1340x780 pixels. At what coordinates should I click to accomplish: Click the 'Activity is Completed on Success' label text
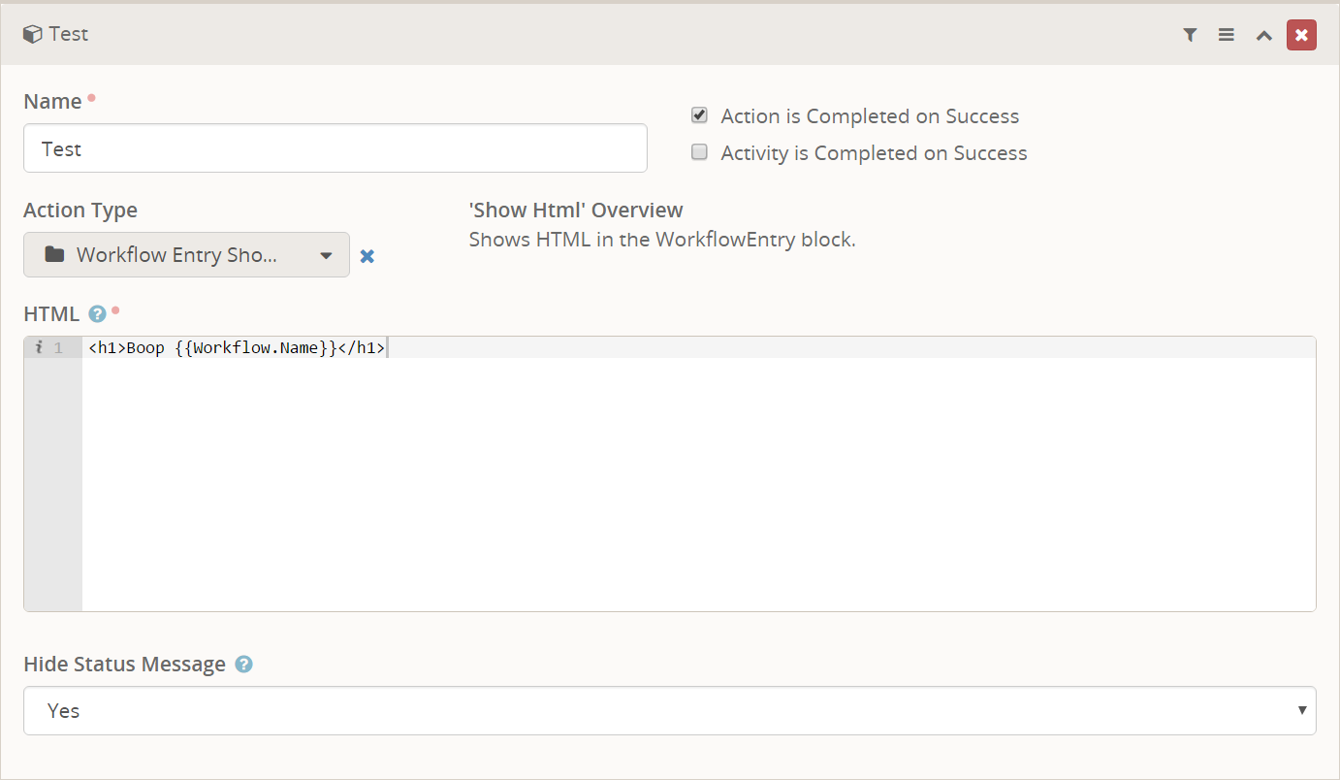(874, 153)
